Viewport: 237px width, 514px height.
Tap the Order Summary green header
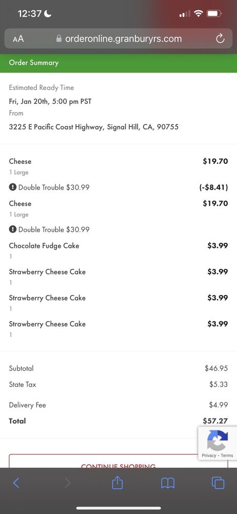tap(118, 63)
